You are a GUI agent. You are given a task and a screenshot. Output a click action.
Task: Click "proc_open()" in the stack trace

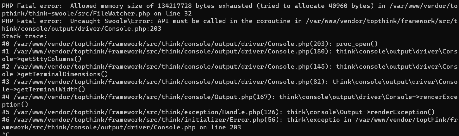coord(357,44)
